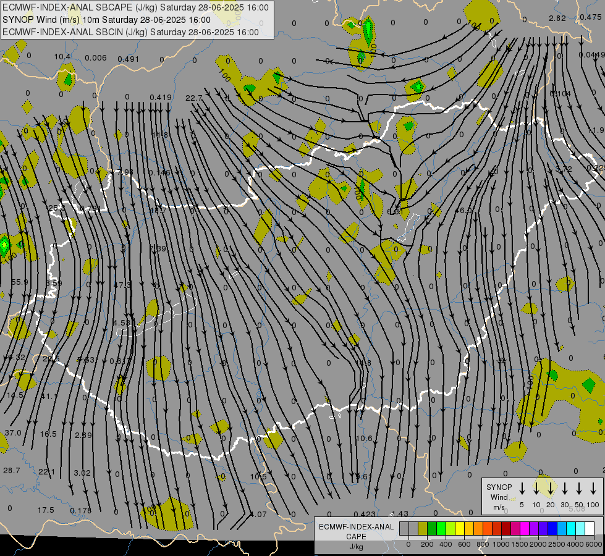The width and height of the screenshot is (605, 556).
Task: Pick the olive swatch in CAPE color scale
Action: [x=423, y=529]
